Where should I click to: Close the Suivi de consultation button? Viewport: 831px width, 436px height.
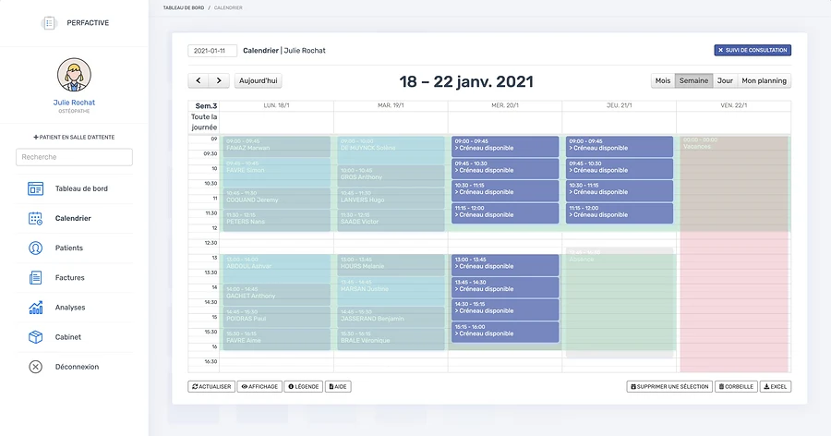click(x=753, y=50)
